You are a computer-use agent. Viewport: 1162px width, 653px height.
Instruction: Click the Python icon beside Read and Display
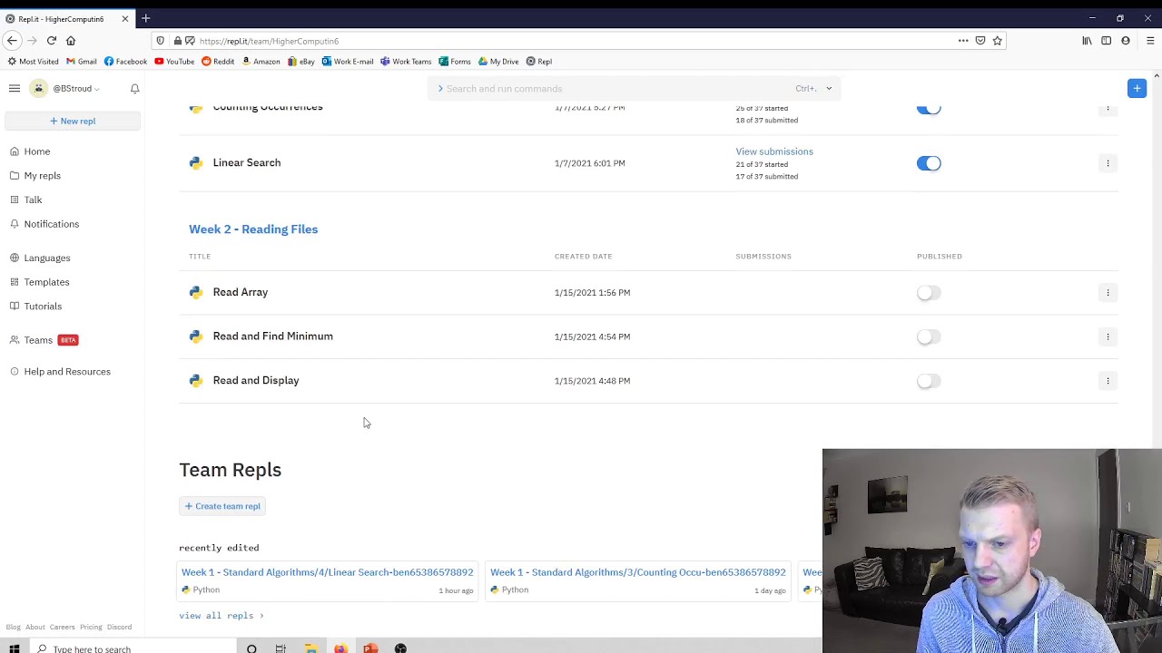(x=195, y=381)
